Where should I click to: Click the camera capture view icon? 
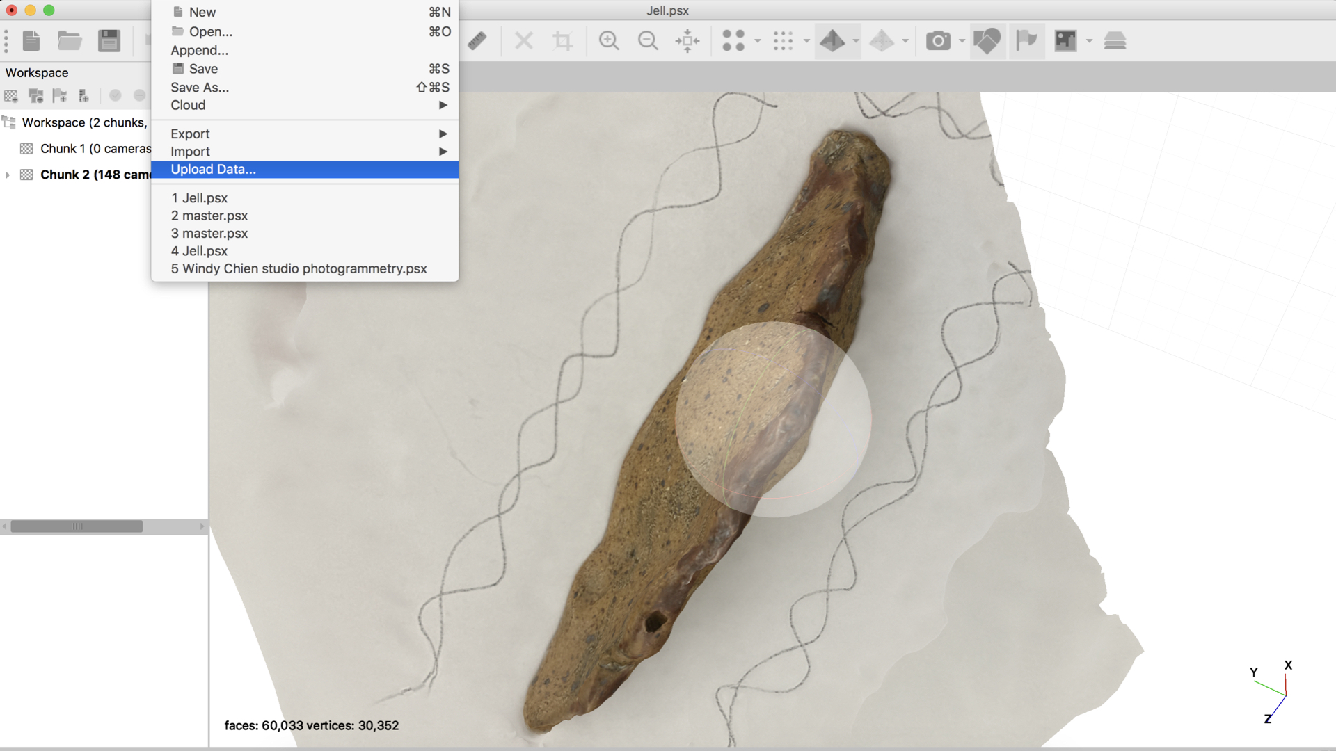938,41
